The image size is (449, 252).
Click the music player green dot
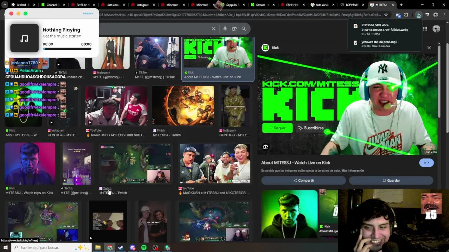click(x=25, y=13)
